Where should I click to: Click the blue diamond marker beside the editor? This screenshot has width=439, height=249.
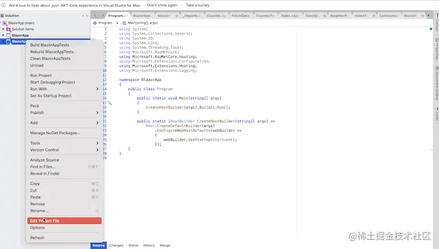431,29
